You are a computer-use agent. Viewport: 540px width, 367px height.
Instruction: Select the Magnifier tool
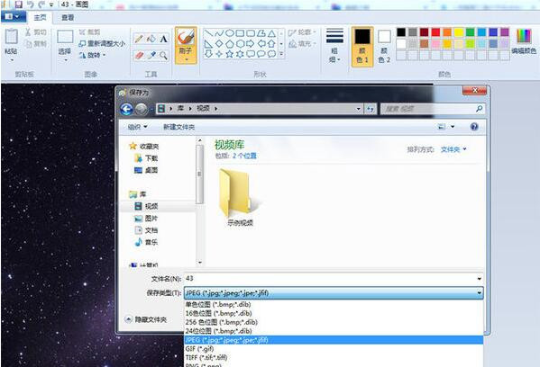(163, 55)
